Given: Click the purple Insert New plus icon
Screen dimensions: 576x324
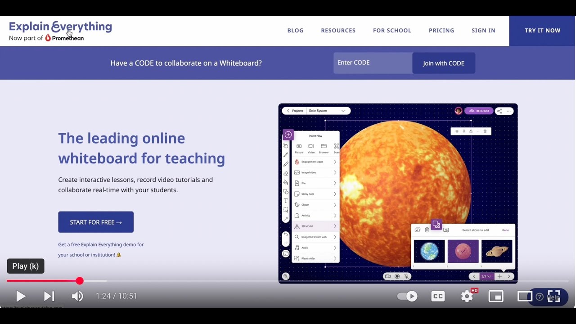Looking at the screenshot, I should [x=288, y=135].
